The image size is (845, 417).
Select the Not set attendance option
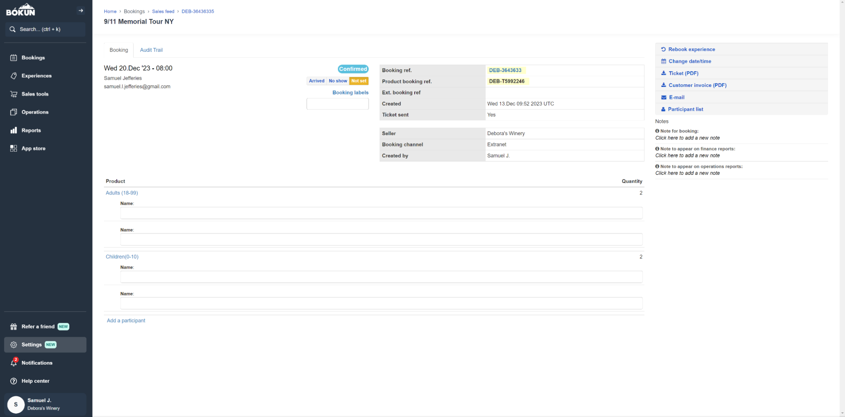[x=359, y=81]
